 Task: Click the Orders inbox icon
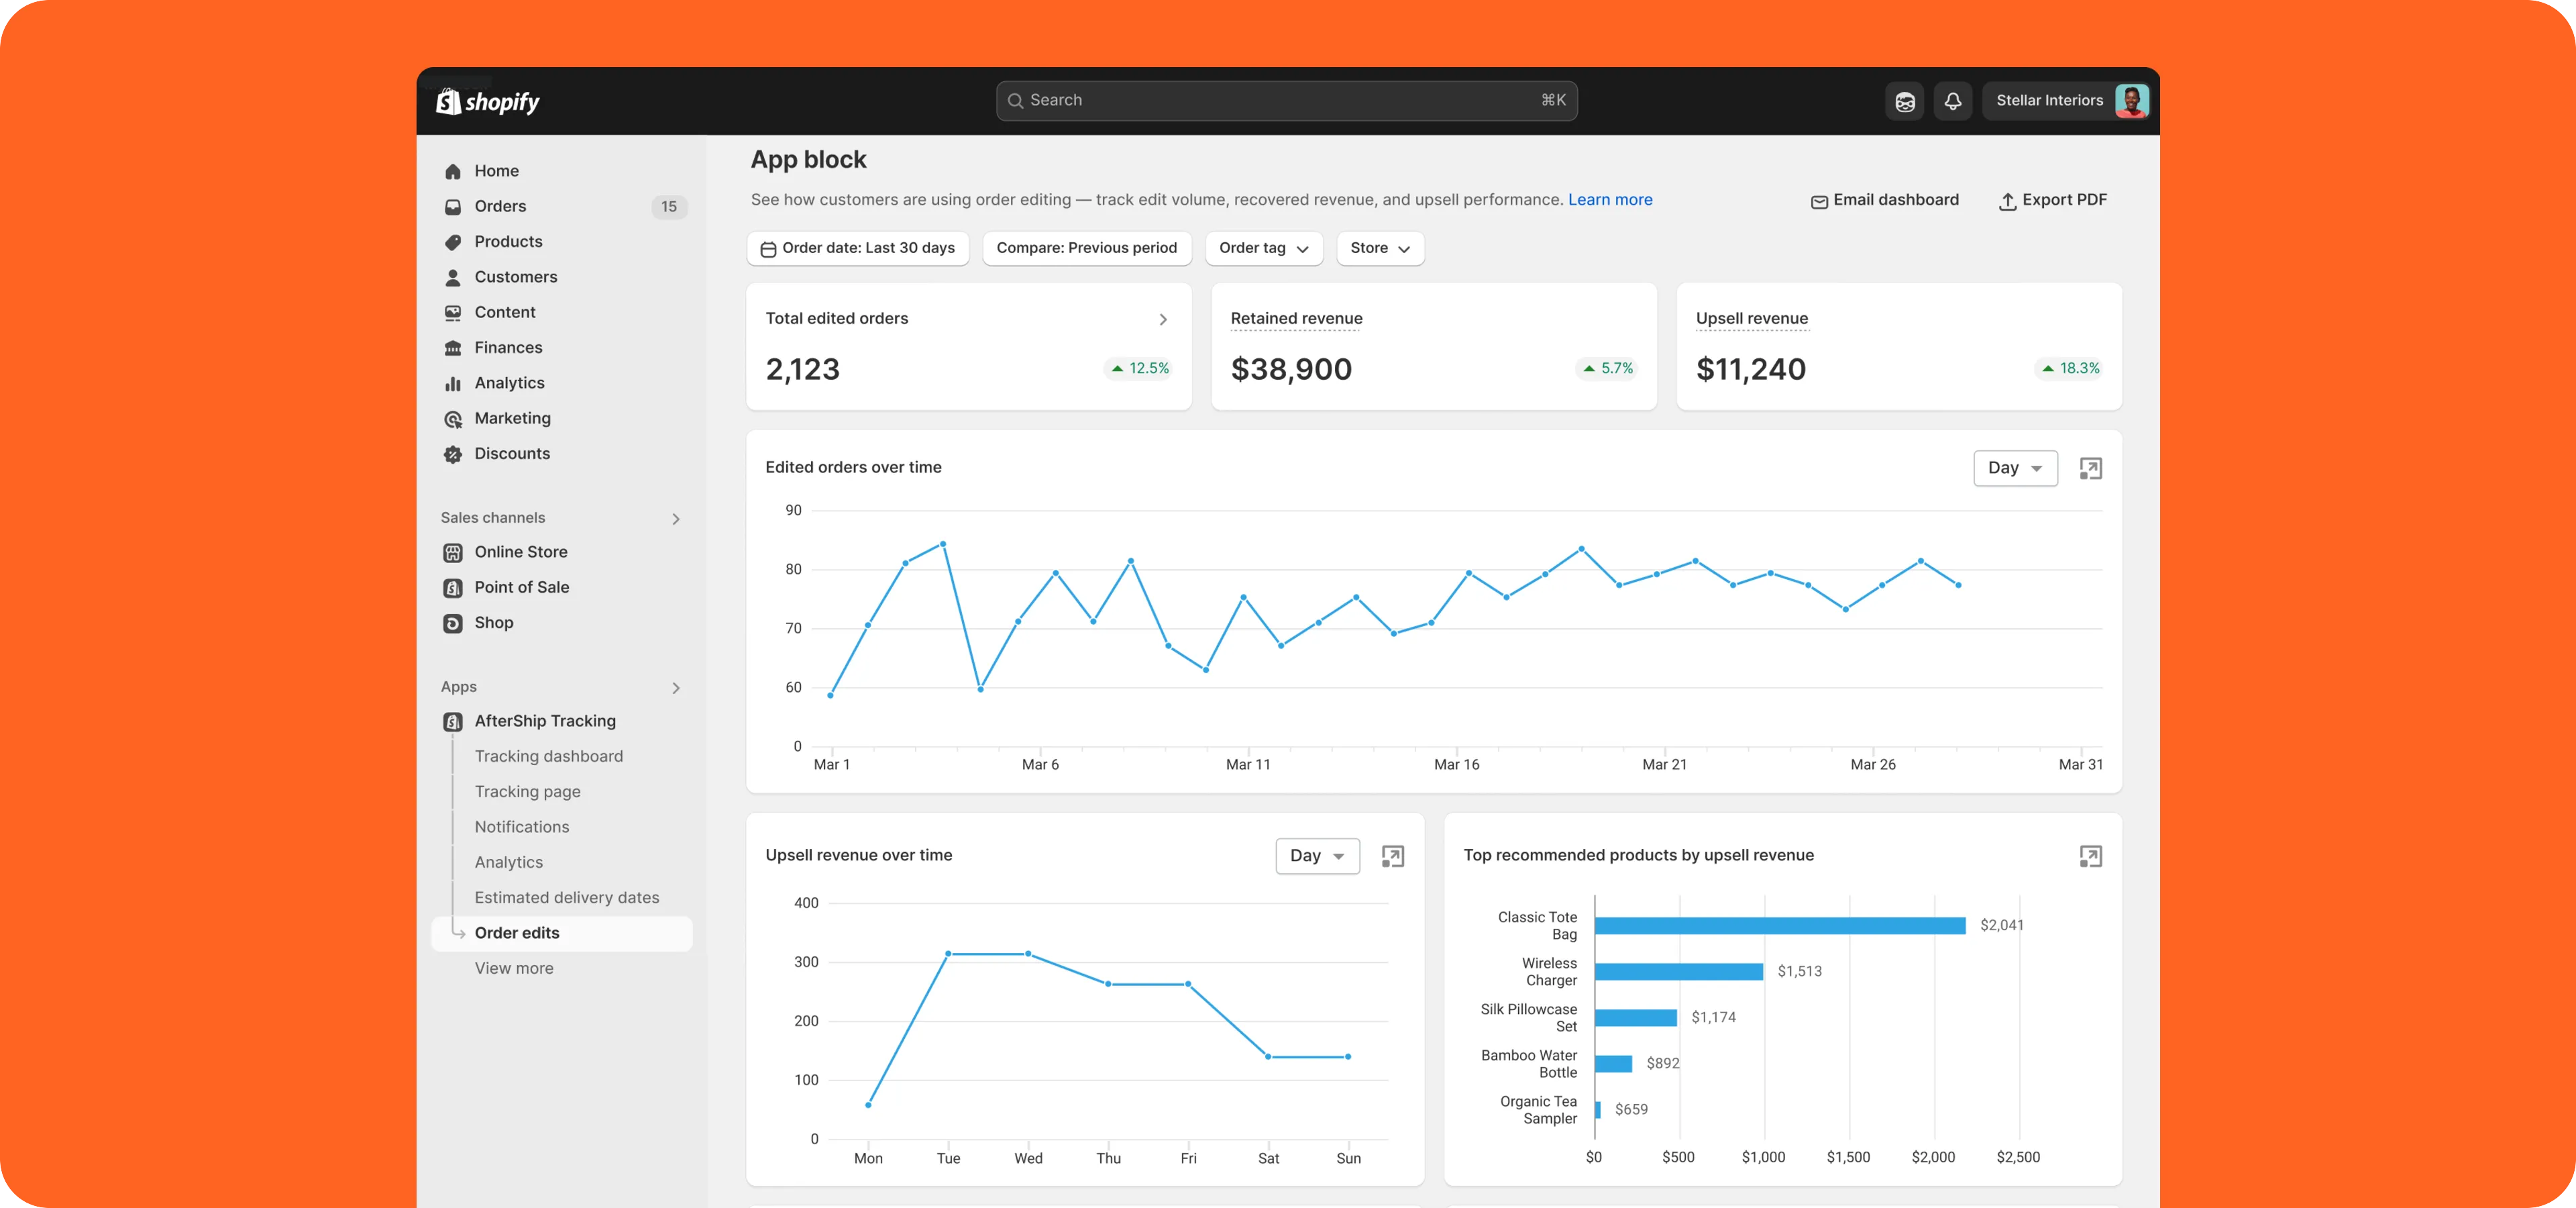tap(453, 206)
